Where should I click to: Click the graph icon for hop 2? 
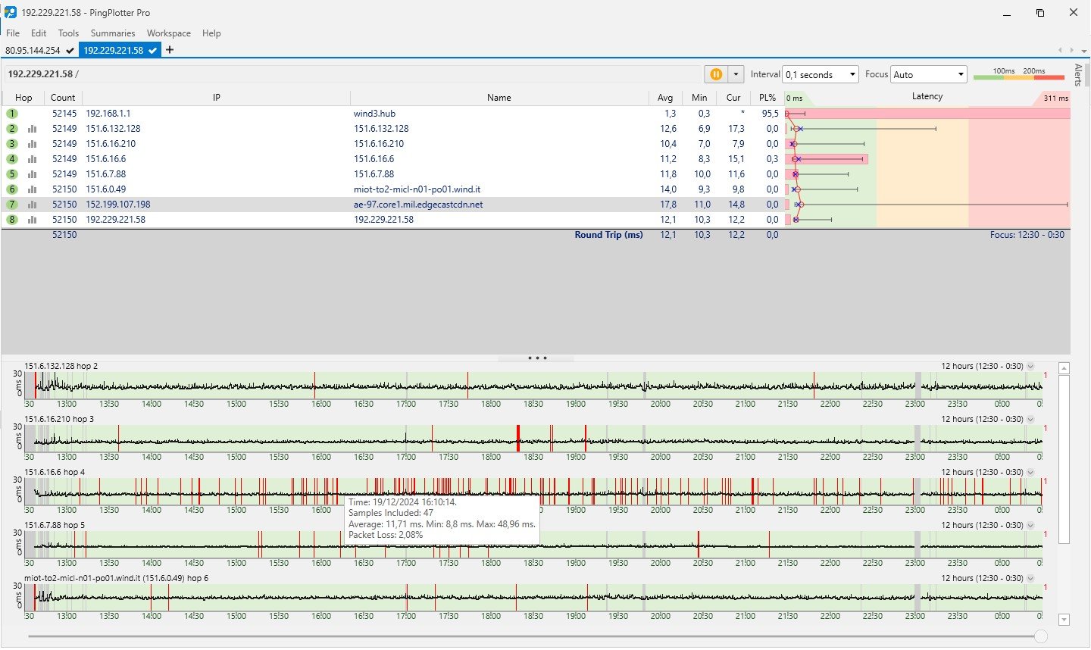point(32,129)
